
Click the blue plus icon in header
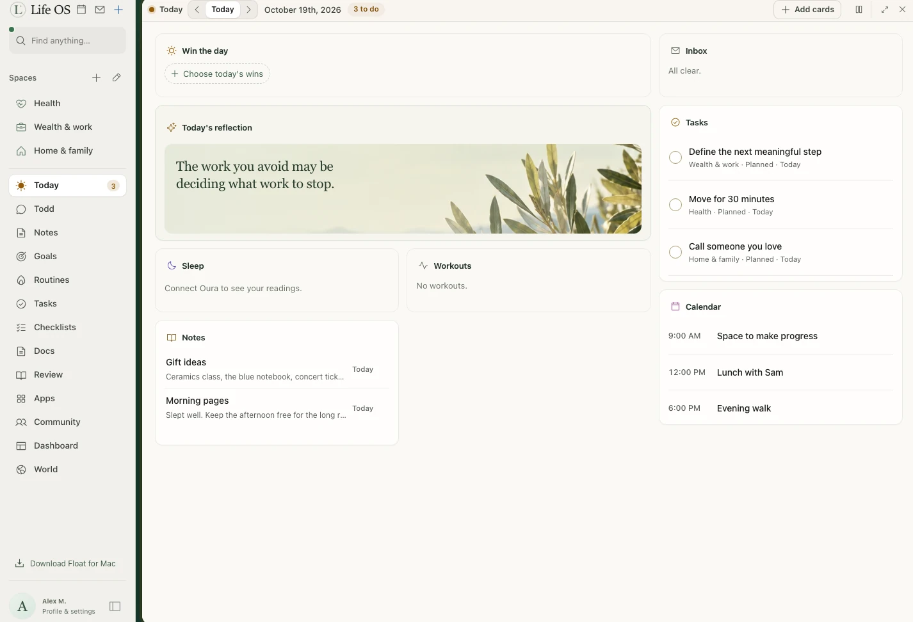click(118, 10)
